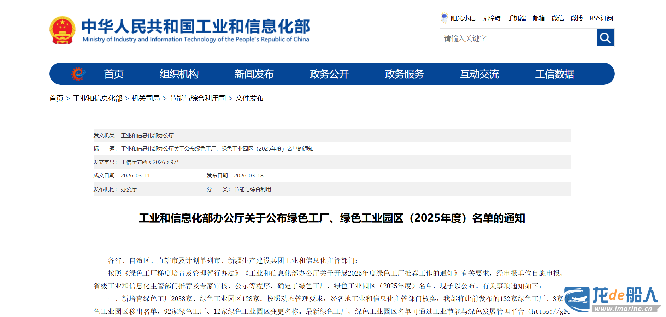Open 政务服务 menu item

[404, 74]
